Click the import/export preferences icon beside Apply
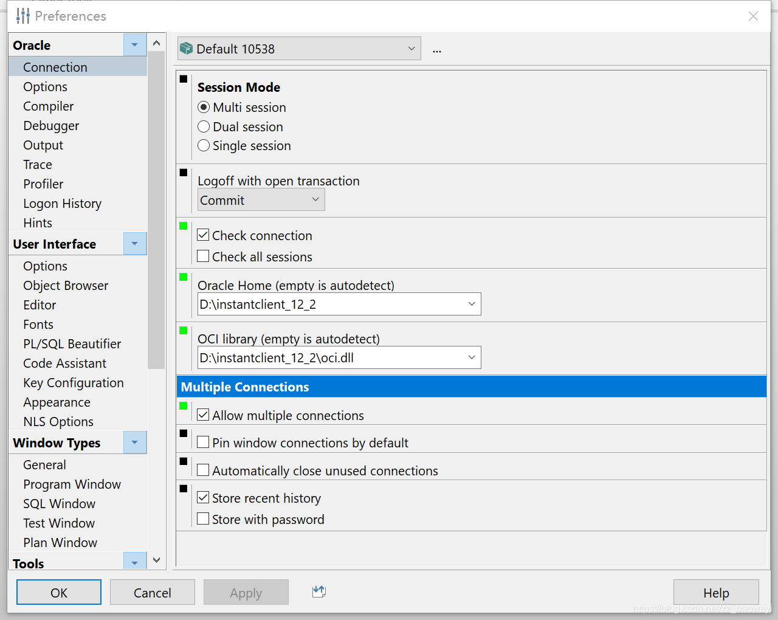 point(319,591)
